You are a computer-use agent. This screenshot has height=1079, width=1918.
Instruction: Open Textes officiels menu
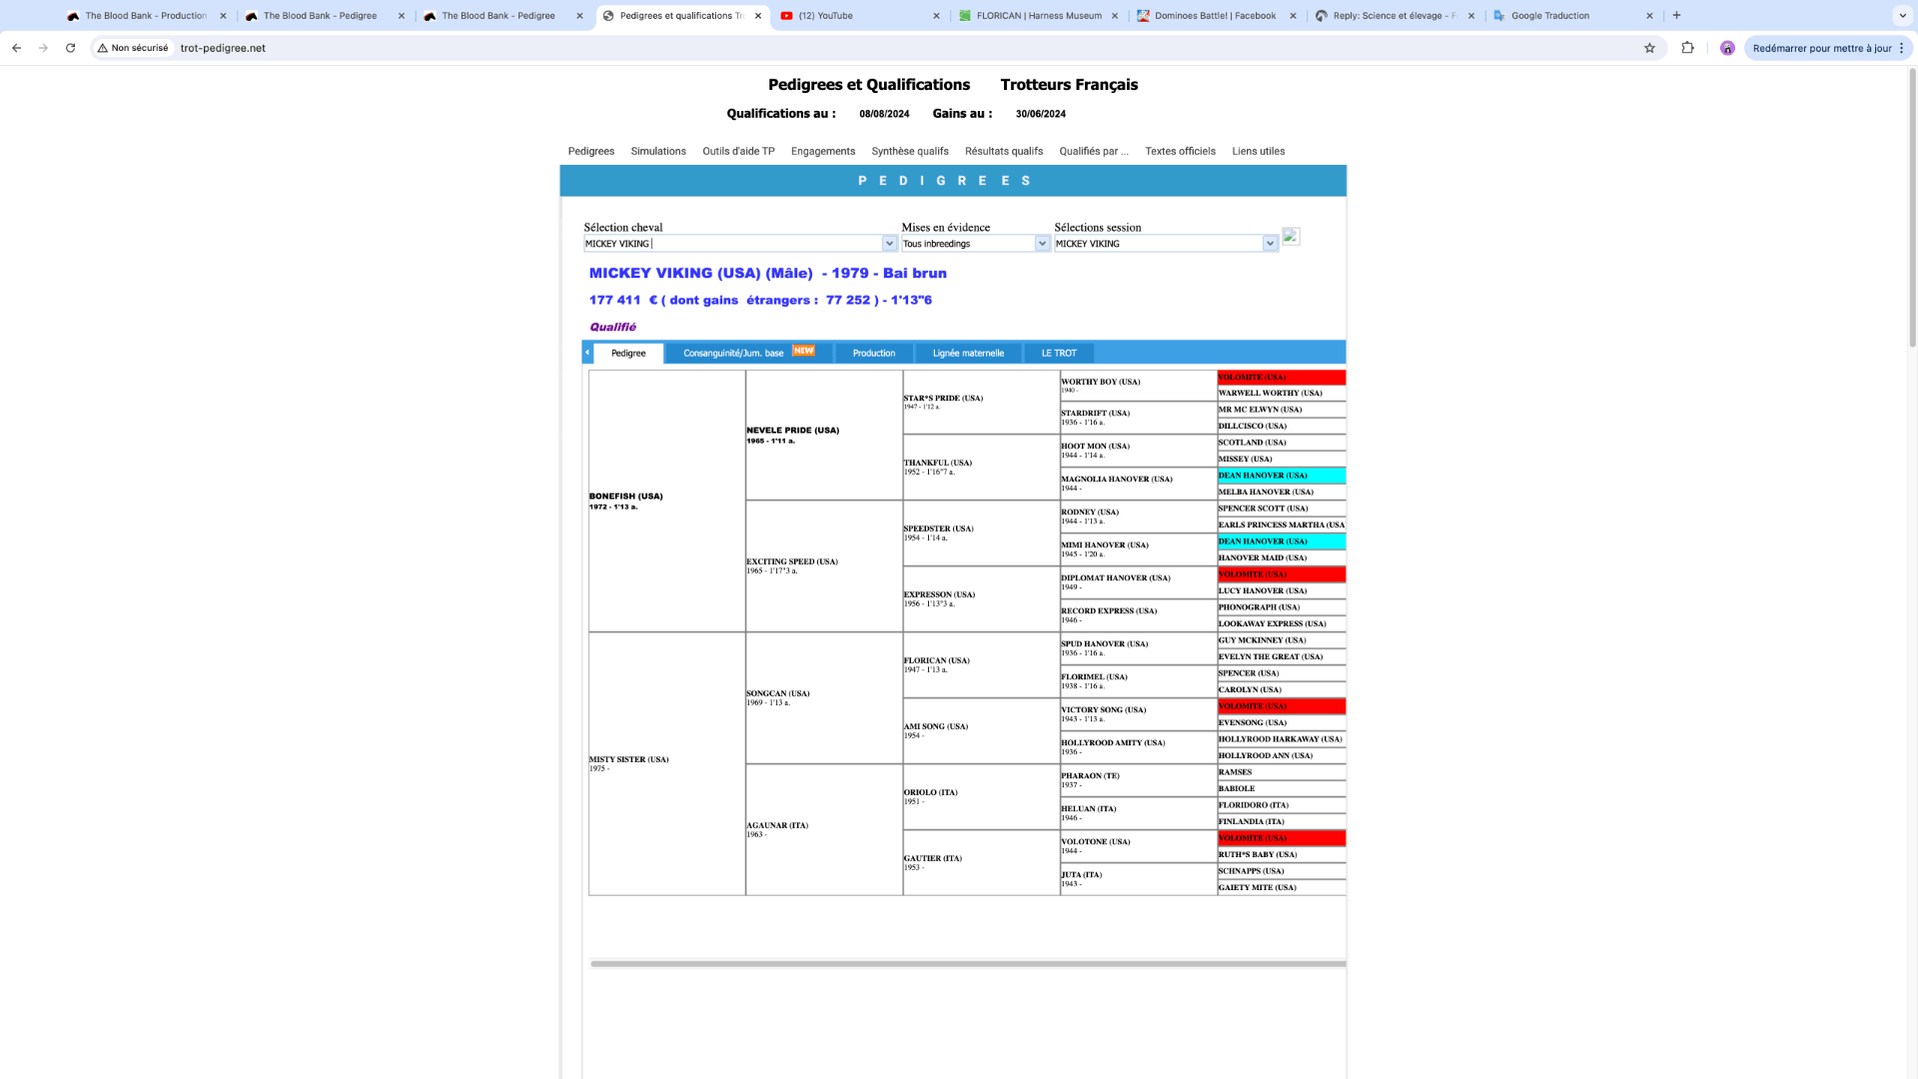(1180, 151)
